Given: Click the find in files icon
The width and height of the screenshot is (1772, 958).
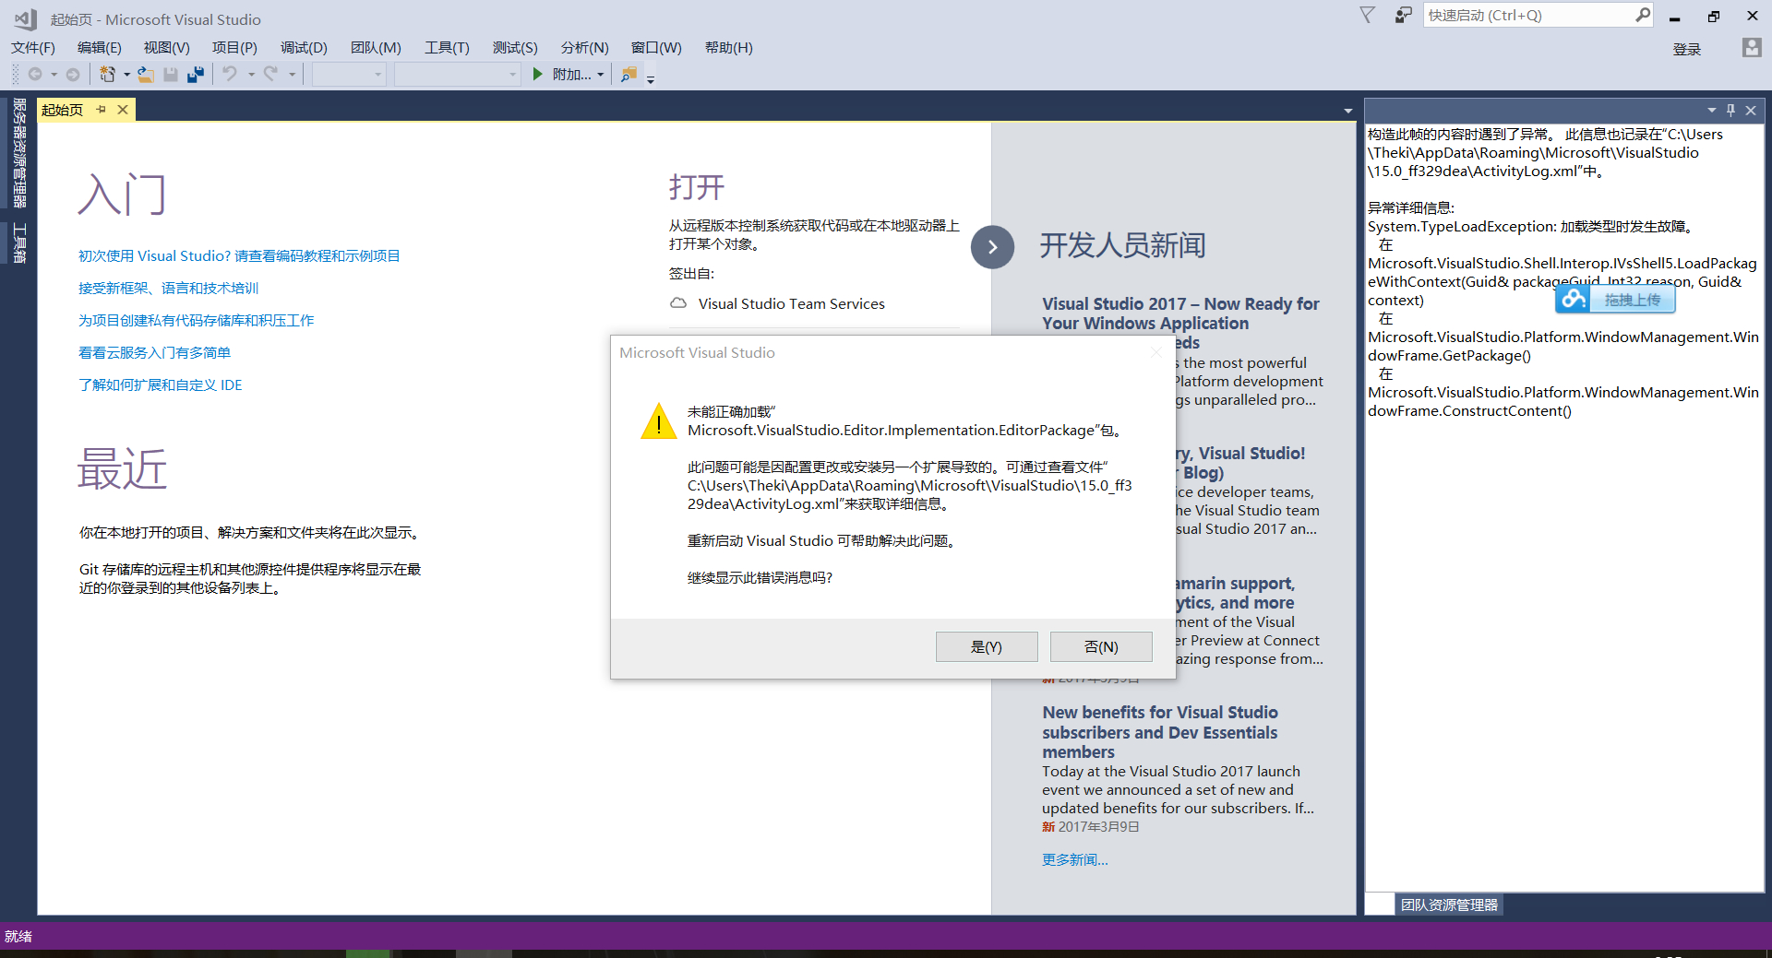Looking at the screenshot, I should pos(629,75).
